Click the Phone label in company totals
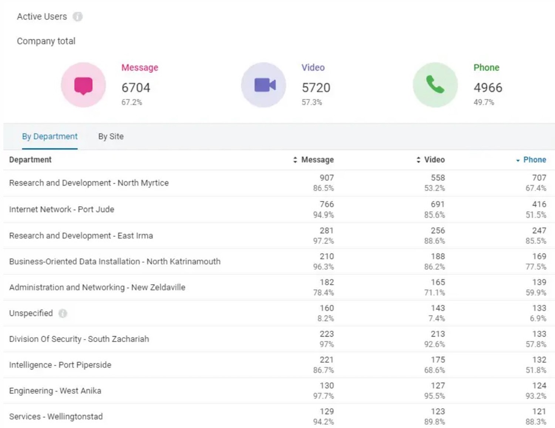This screenshot has width=555, height=428. pyautogui.click(x=487, y=68)
